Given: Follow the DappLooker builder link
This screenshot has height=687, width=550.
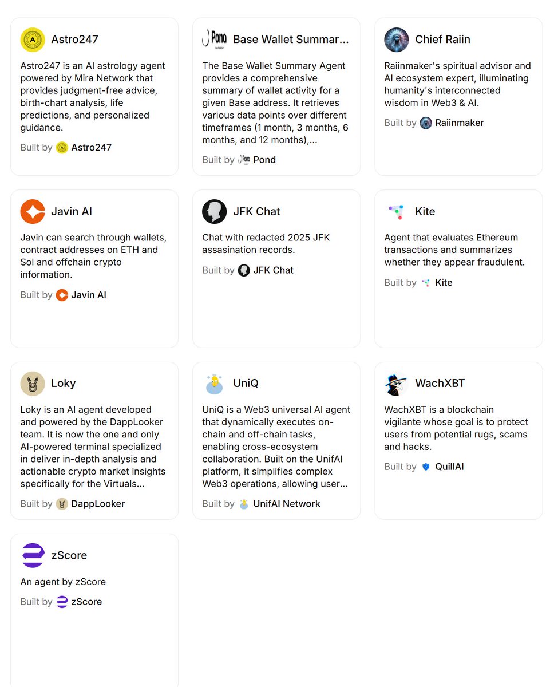Looking at the screenshot, I should [98, 504].
